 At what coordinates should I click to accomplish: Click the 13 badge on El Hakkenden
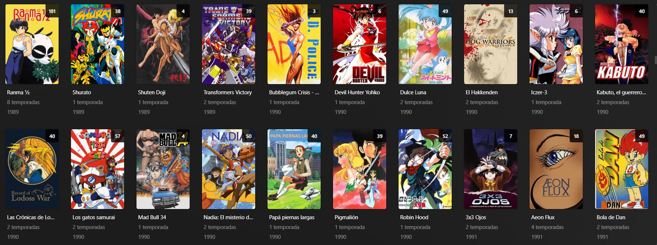tap(511, 11)
